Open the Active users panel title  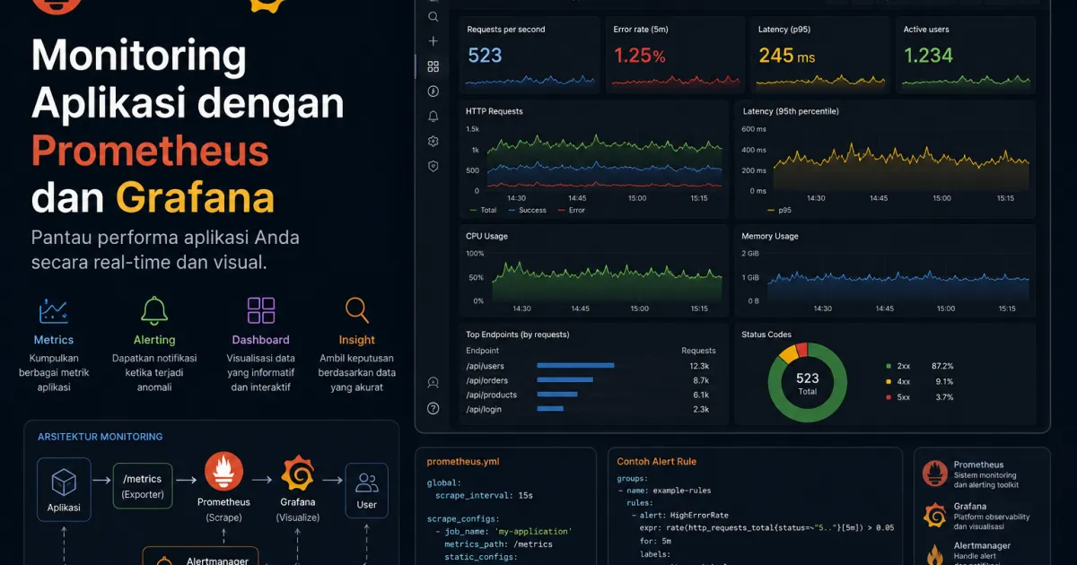pyautogui.click(x=926, y=30)
